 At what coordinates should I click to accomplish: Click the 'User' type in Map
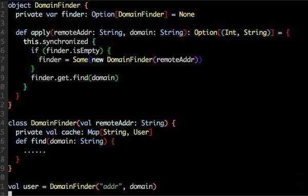tap(141, 132)
